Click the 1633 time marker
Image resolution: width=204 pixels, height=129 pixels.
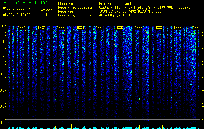pyautogui.click(x=61, y=28)
